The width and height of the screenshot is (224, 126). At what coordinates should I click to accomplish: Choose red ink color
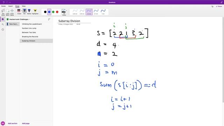coord(57,12)
